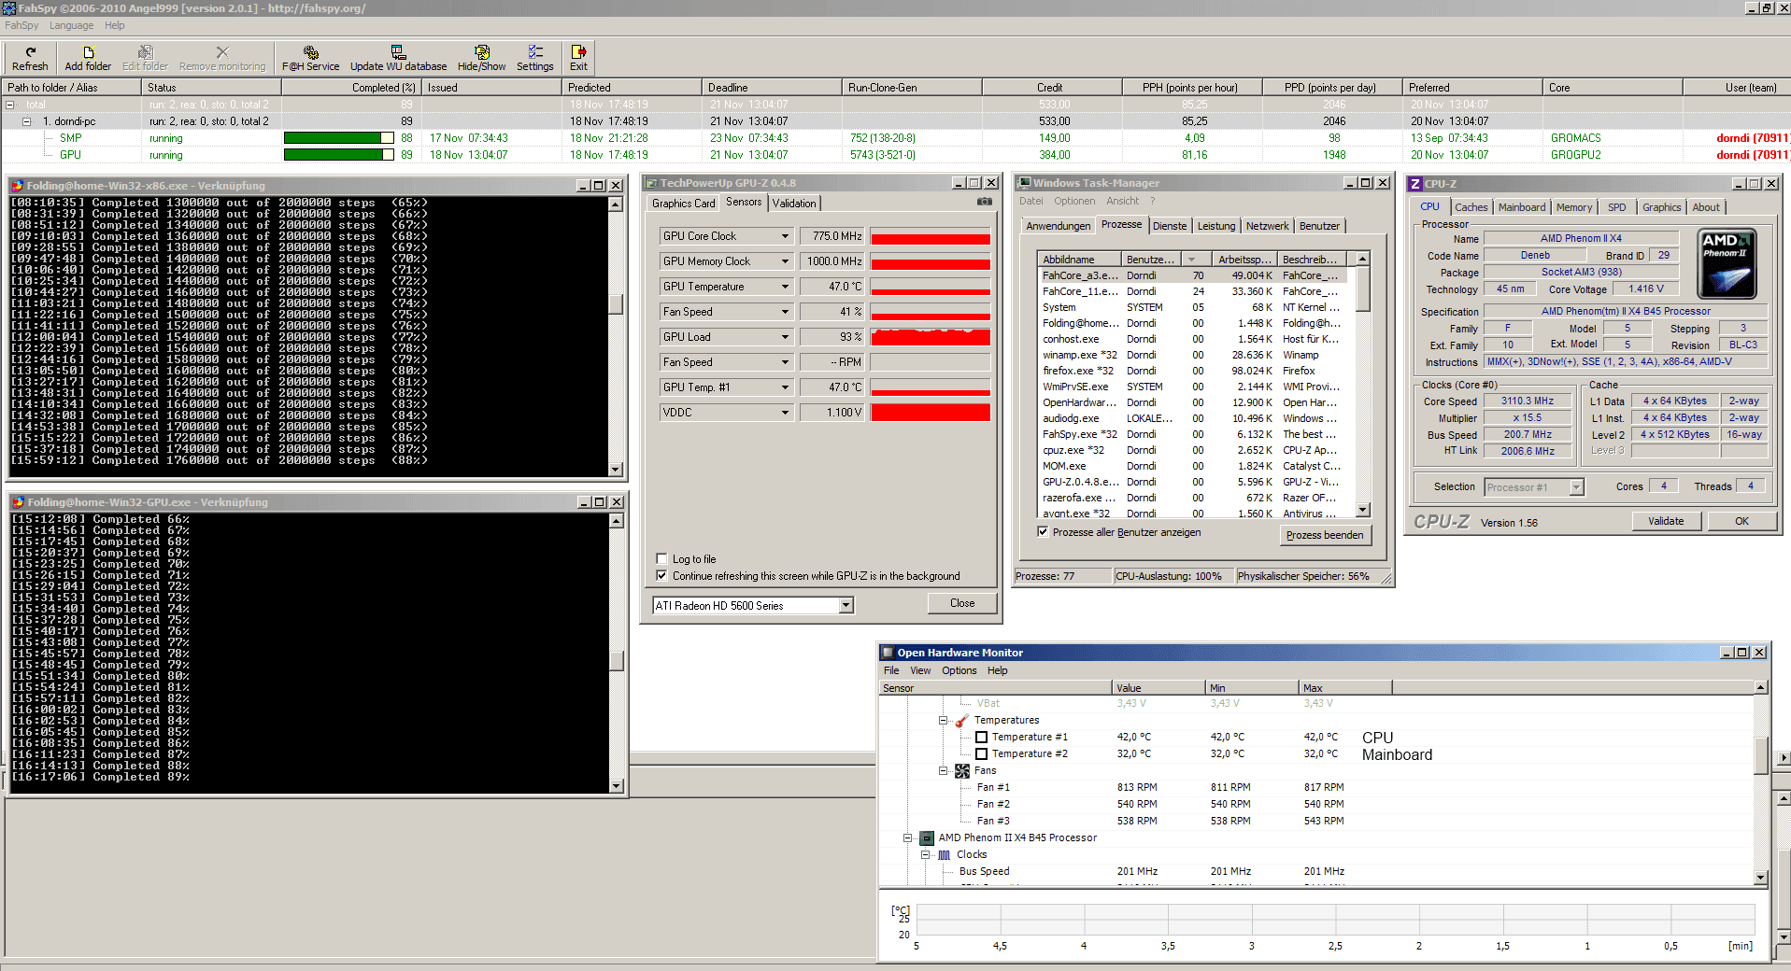Collapse the 1. dorndi-pc tree node
The height and width of the screenshot is (971, 1791).
pyautogui.click(x=27, y=121)
